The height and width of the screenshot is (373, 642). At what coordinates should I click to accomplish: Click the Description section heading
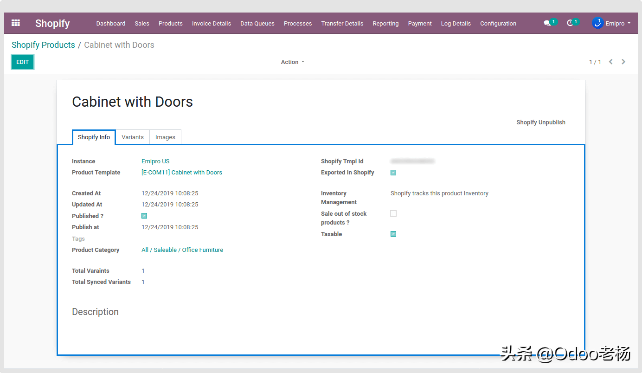95,312
